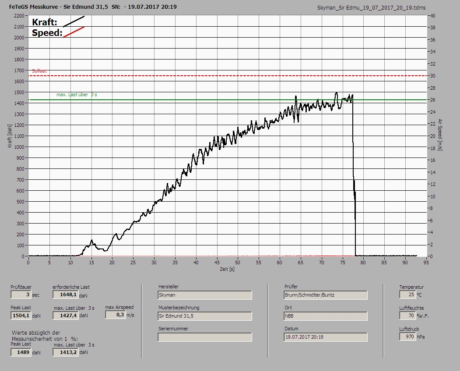Click the Kraft: legend label
This screenshot has height=371, width=460.
tap(44, 22)
